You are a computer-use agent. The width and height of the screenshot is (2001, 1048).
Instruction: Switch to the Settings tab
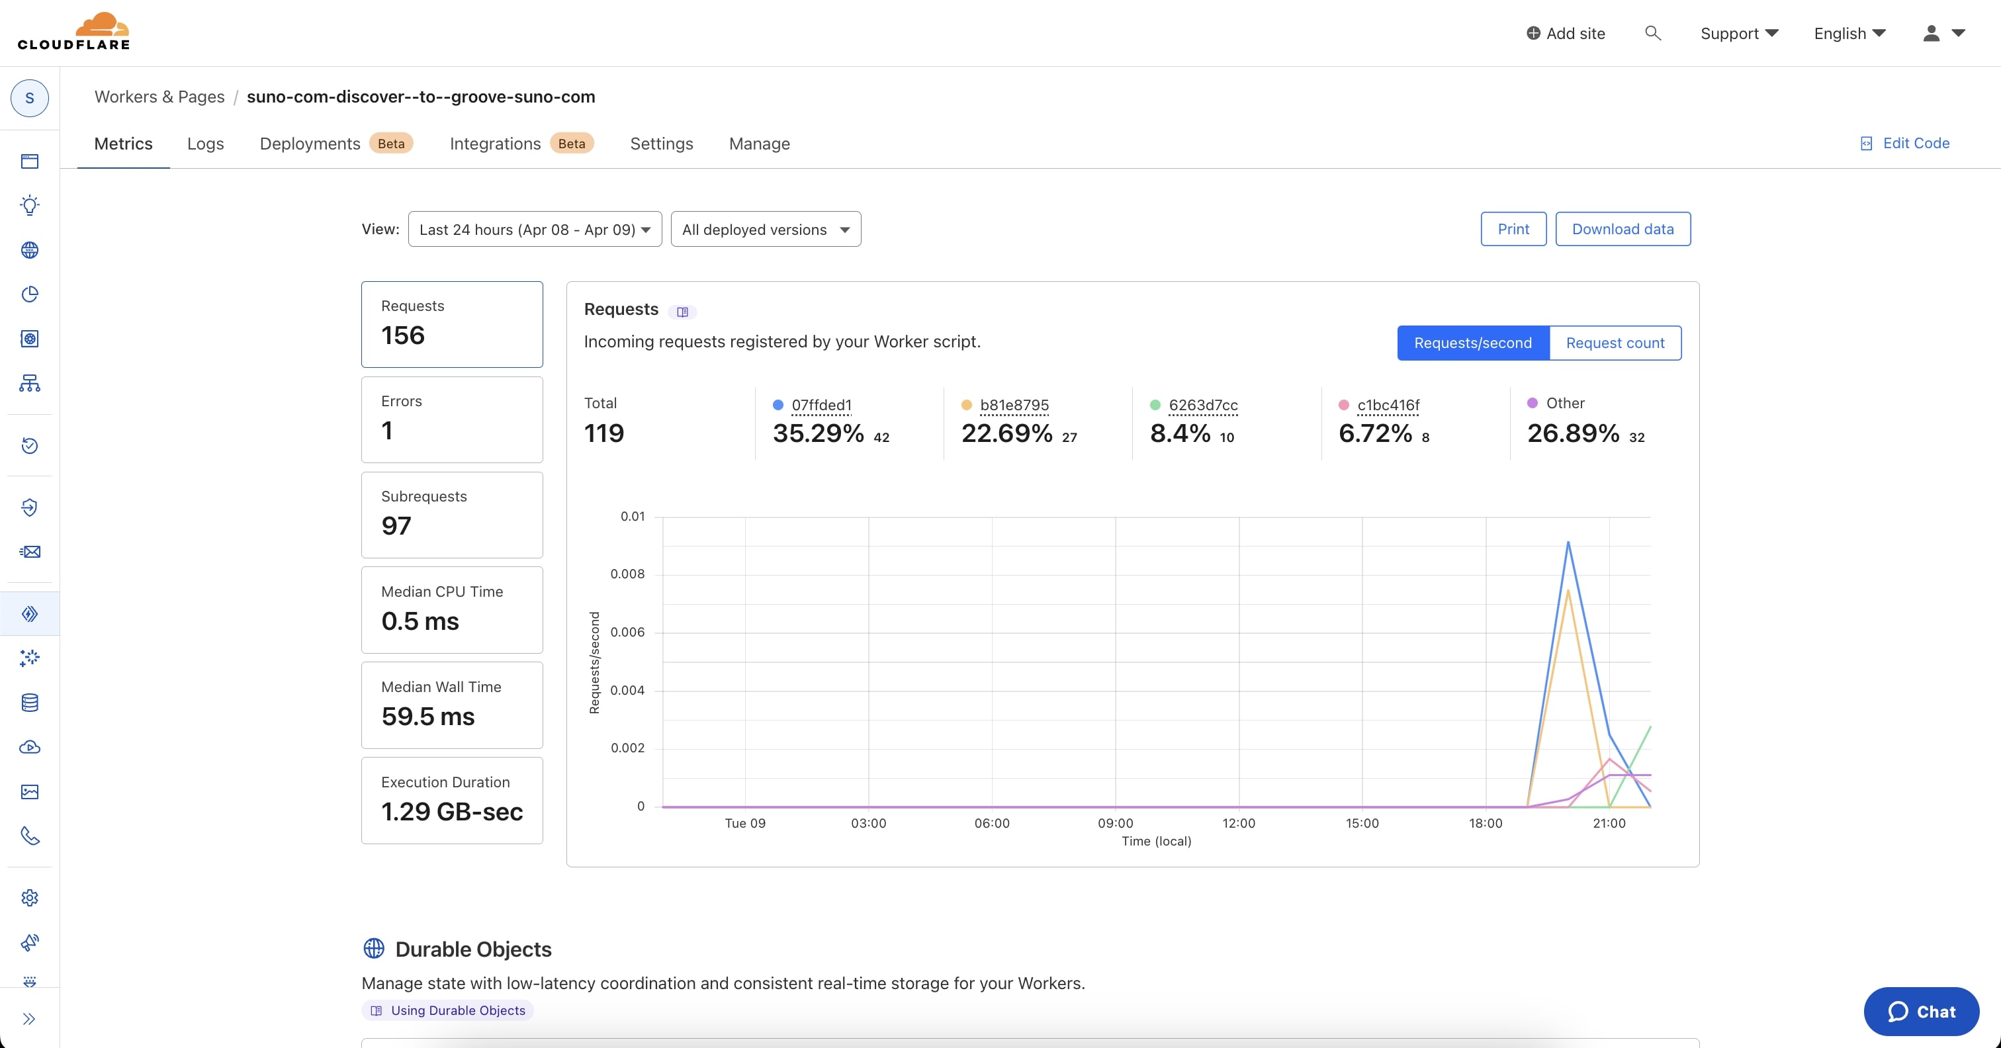pos(661,144)
